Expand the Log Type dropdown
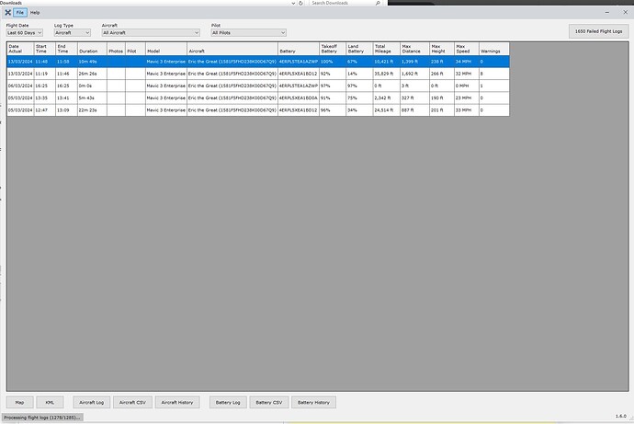634x424 pixels. (73, 32)
